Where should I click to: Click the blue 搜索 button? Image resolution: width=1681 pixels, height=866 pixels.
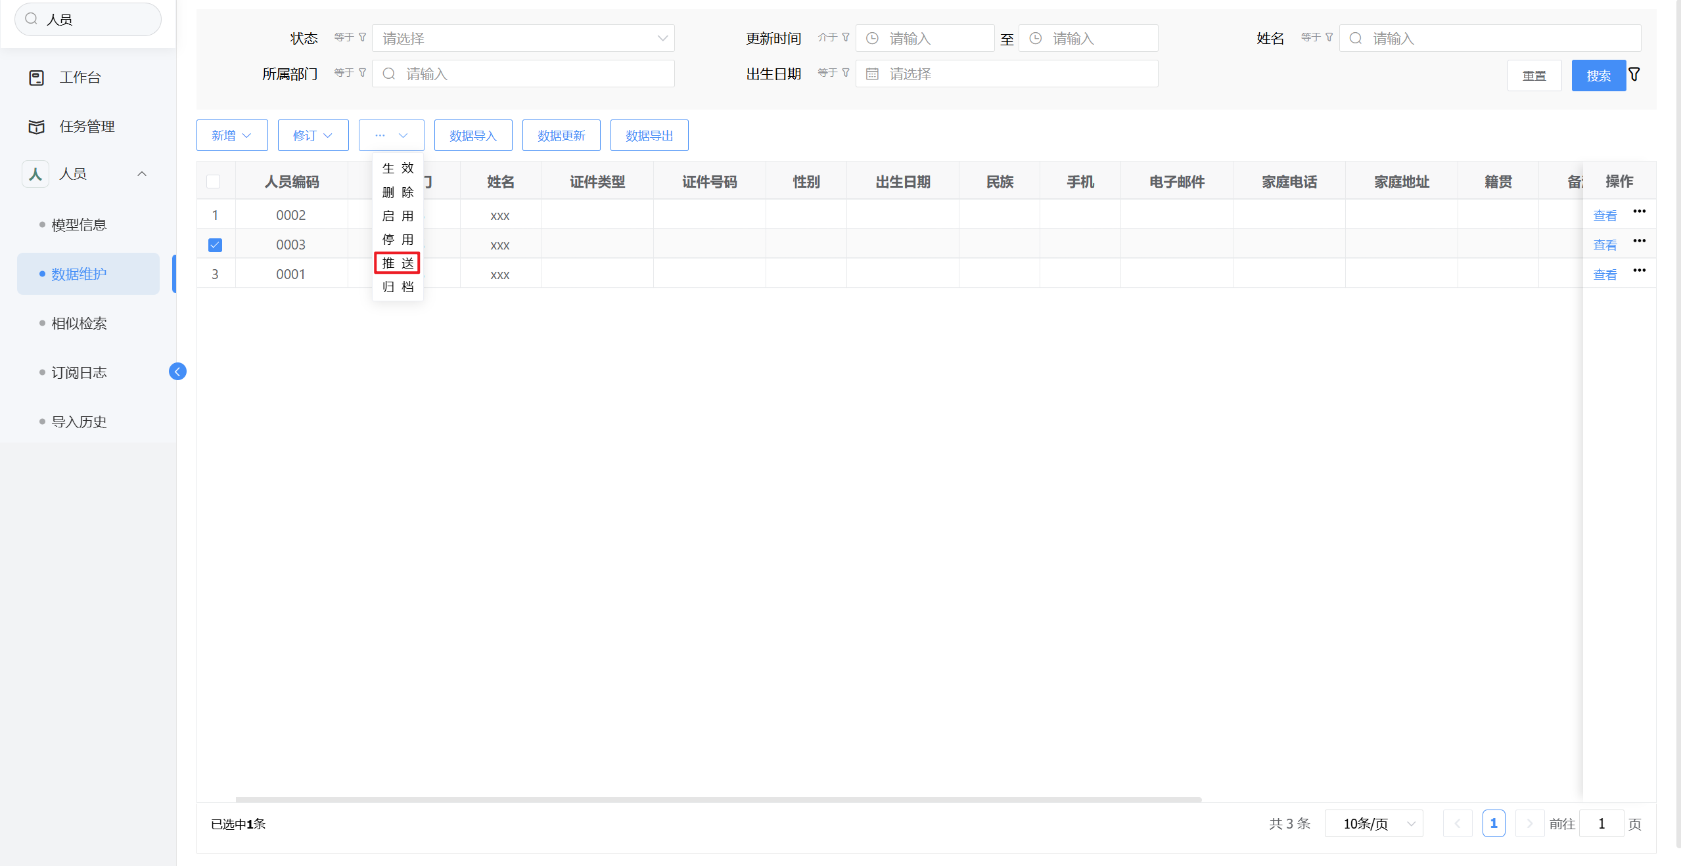(1598, 76)
